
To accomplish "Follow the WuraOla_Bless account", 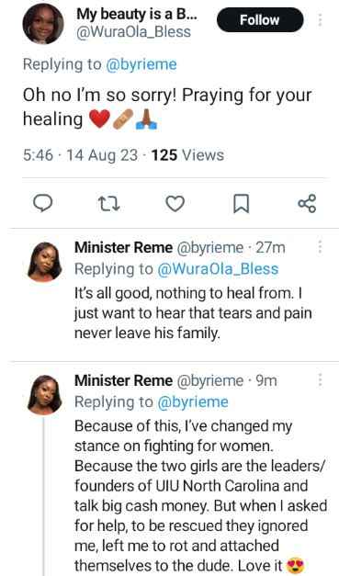I will click(x=260, y=20).
